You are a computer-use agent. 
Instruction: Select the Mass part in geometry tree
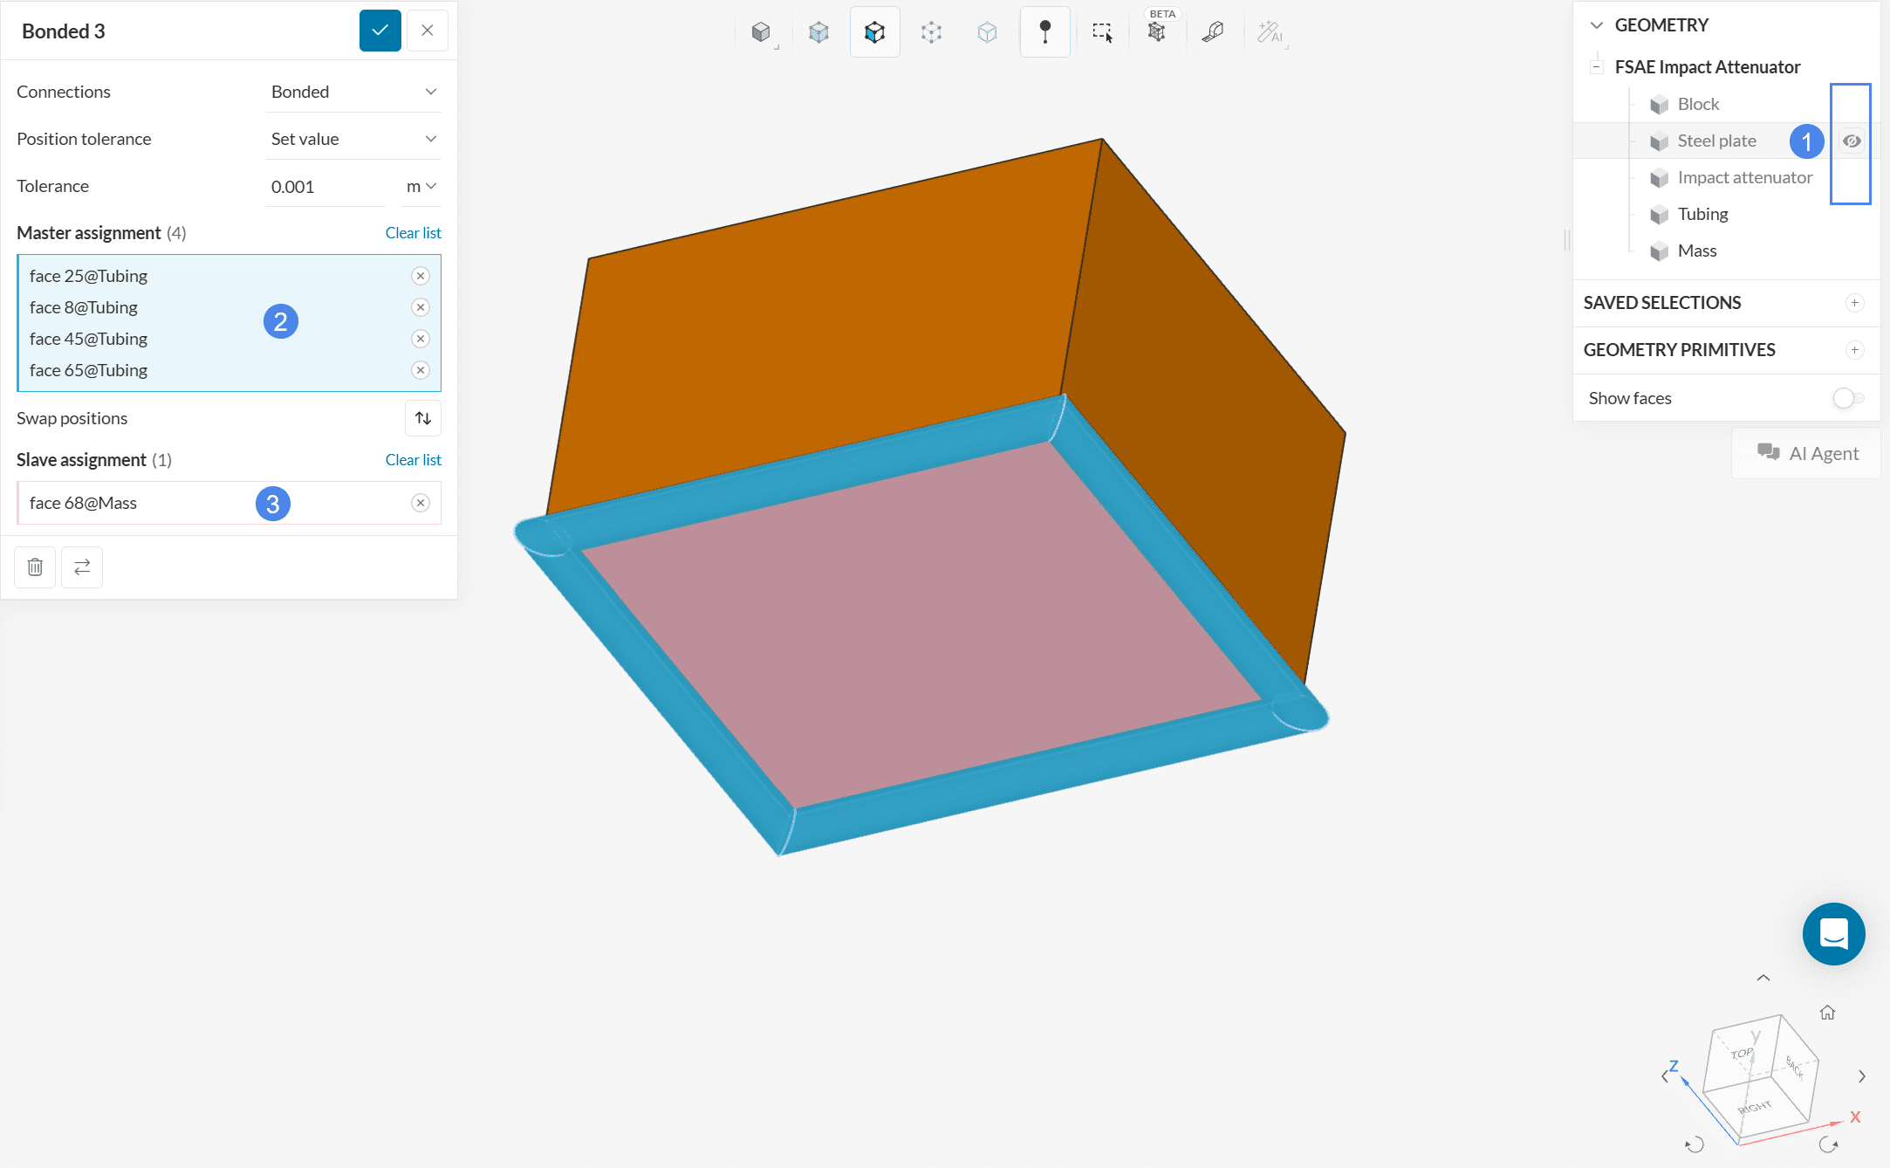coord(1696,251)
